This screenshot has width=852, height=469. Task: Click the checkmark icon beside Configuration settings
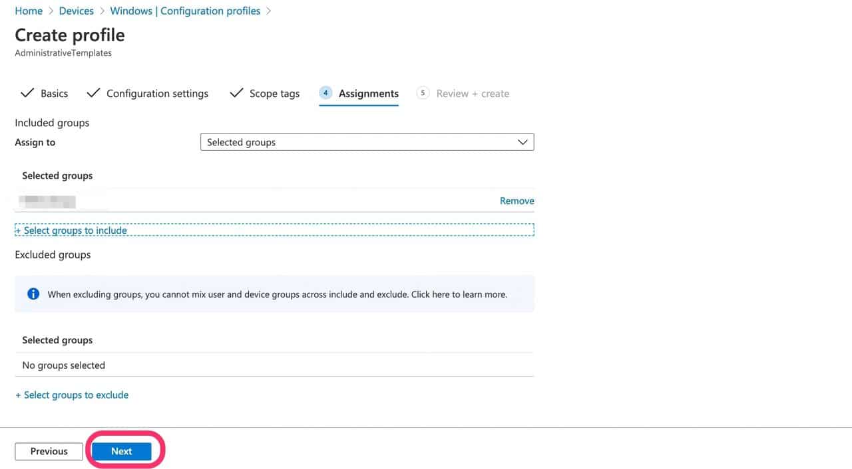coord(94,93)
